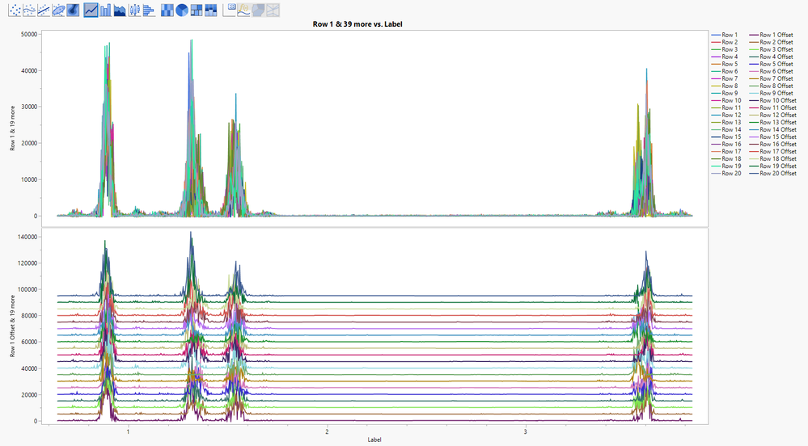Switch to the Bar chart icon
The width and height of the screenshot is (808, 446).
(x=105, y=10)
